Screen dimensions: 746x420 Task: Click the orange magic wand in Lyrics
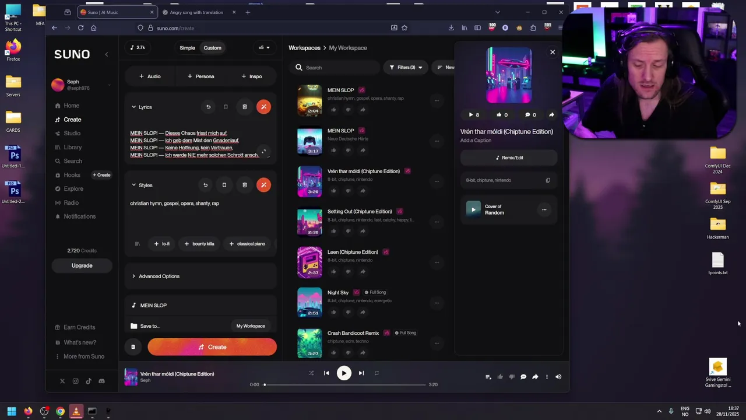click(x=263, y=107)
